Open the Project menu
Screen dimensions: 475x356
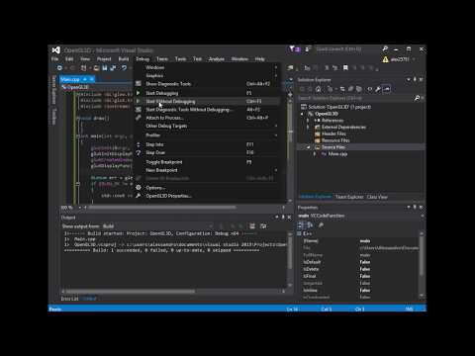click(x=104, y=59)
